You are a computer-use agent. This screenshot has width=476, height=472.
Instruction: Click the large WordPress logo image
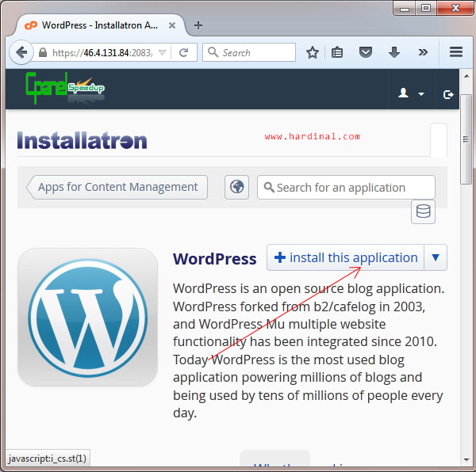88,318
